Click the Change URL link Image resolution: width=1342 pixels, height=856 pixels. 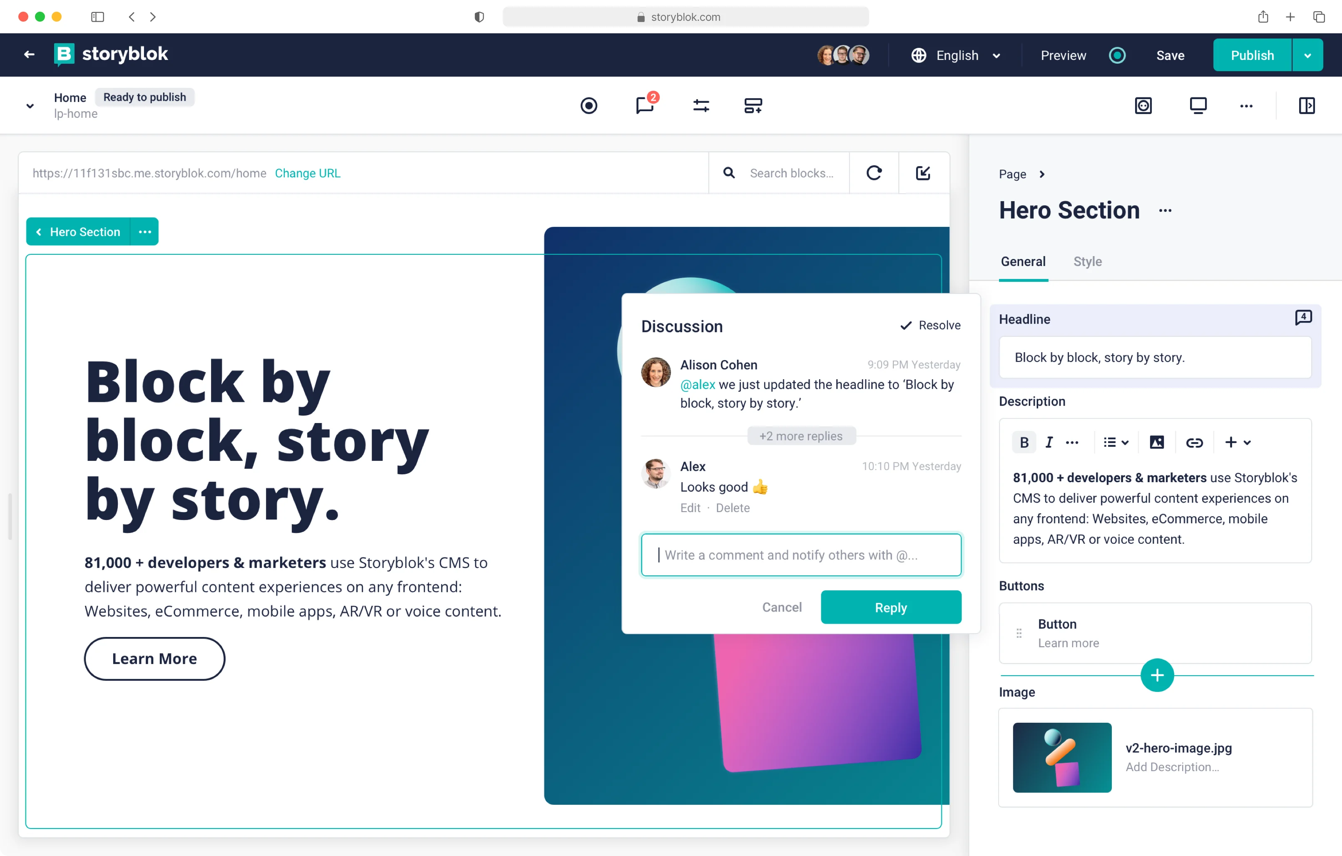[307, 173]
